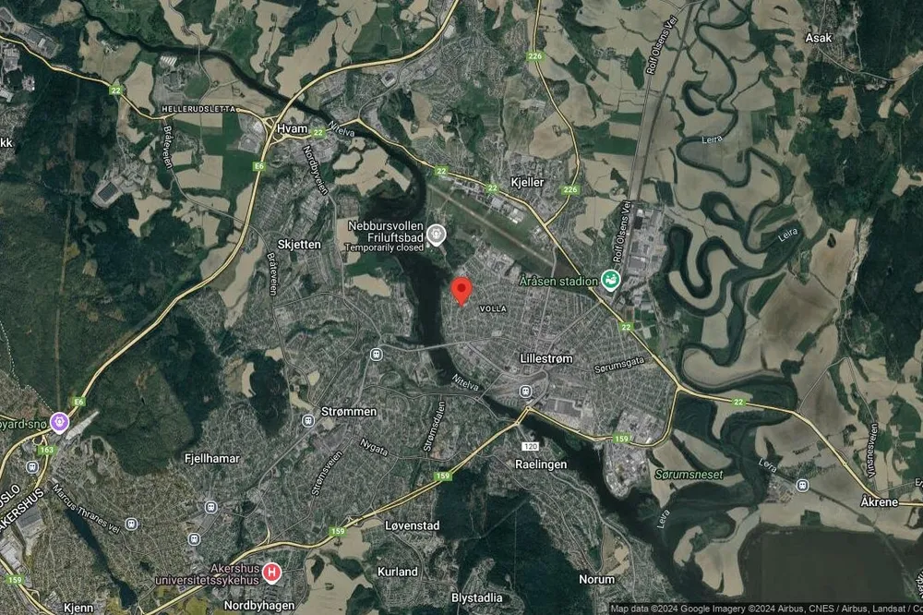923x615 pixels.
Task: Click the red location pin near Volla
Action: pyautogui.click(x=461, y=292)
